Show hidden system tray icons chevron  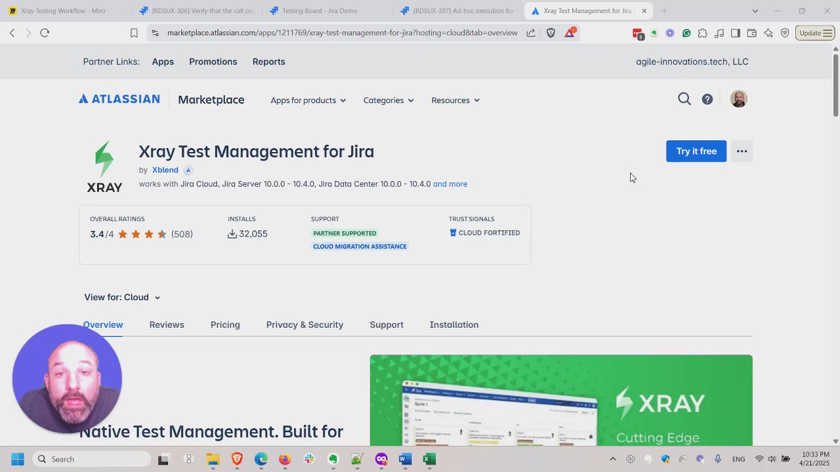tap(613, 459)
